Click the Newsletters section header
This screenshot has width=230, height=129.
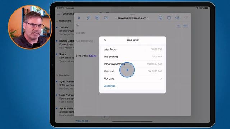(x=65, y=75)
